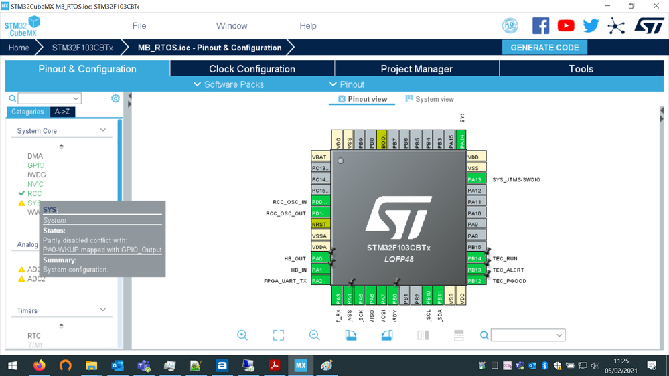Click the SYS warning triangle icon
The width and height of the screenshot is (669, 376).
click(21, 203)
